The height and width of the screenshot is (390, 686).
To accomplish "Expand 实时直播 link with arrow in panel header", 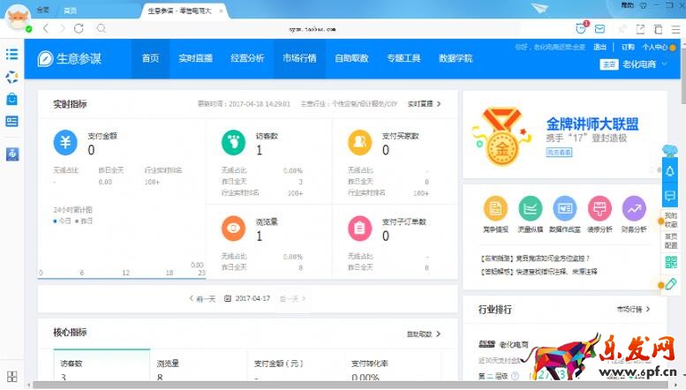I will tap(425, 104).
